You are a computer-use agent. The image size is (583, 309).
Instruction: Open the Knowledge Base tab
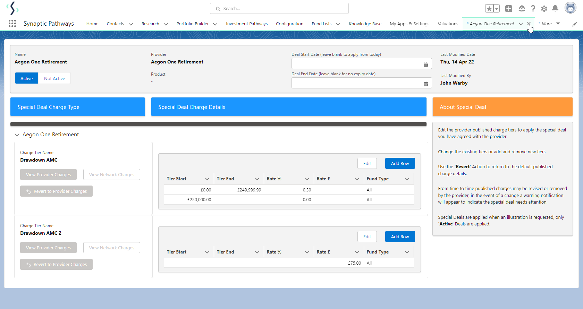[365, 24]
